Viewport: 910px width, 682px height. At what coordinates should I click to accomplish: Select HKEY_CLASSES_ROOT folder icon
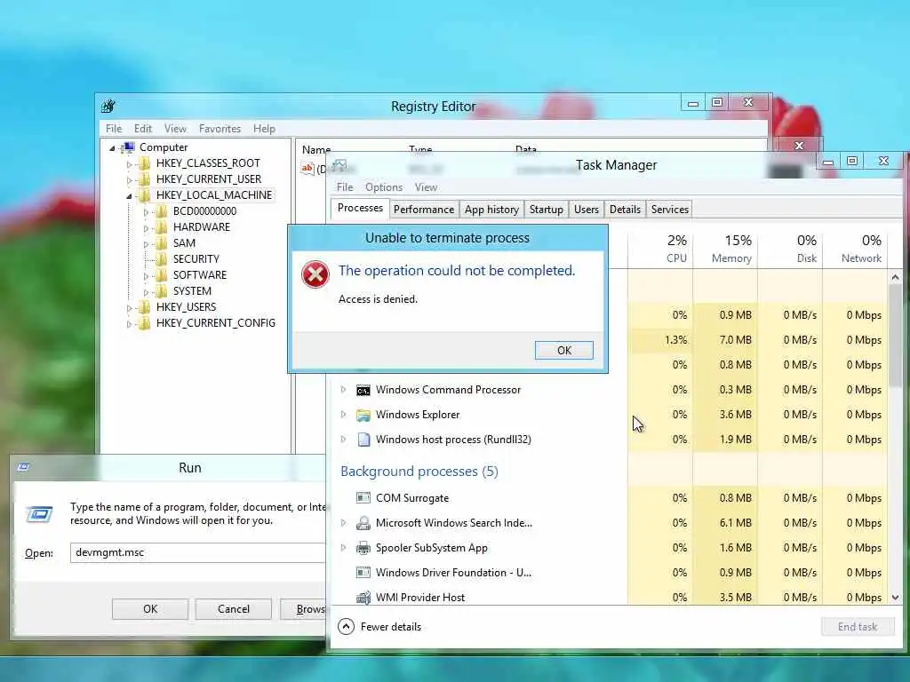pyautogui.click(x=145, y=163)
